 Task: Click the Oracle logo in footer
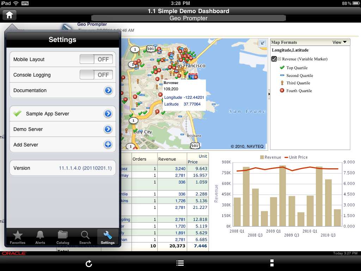pos(14,253)
